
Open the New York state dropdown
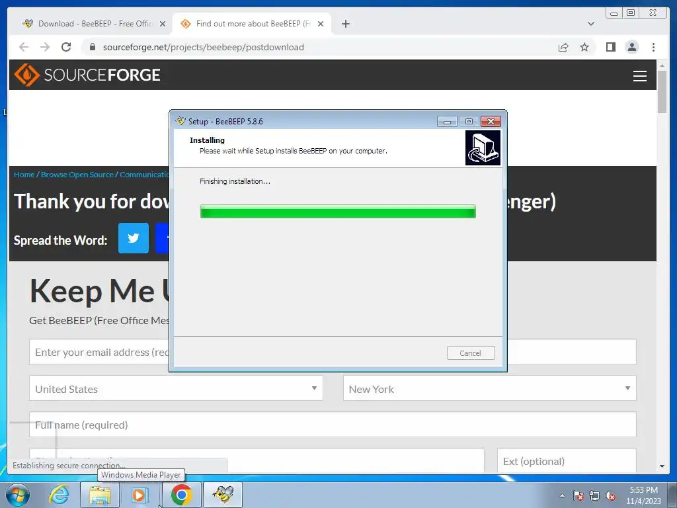click(490, 388)
